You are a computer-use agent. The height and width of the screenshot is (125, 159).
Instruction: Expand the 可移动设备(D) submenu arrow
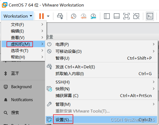pos(154,51)
